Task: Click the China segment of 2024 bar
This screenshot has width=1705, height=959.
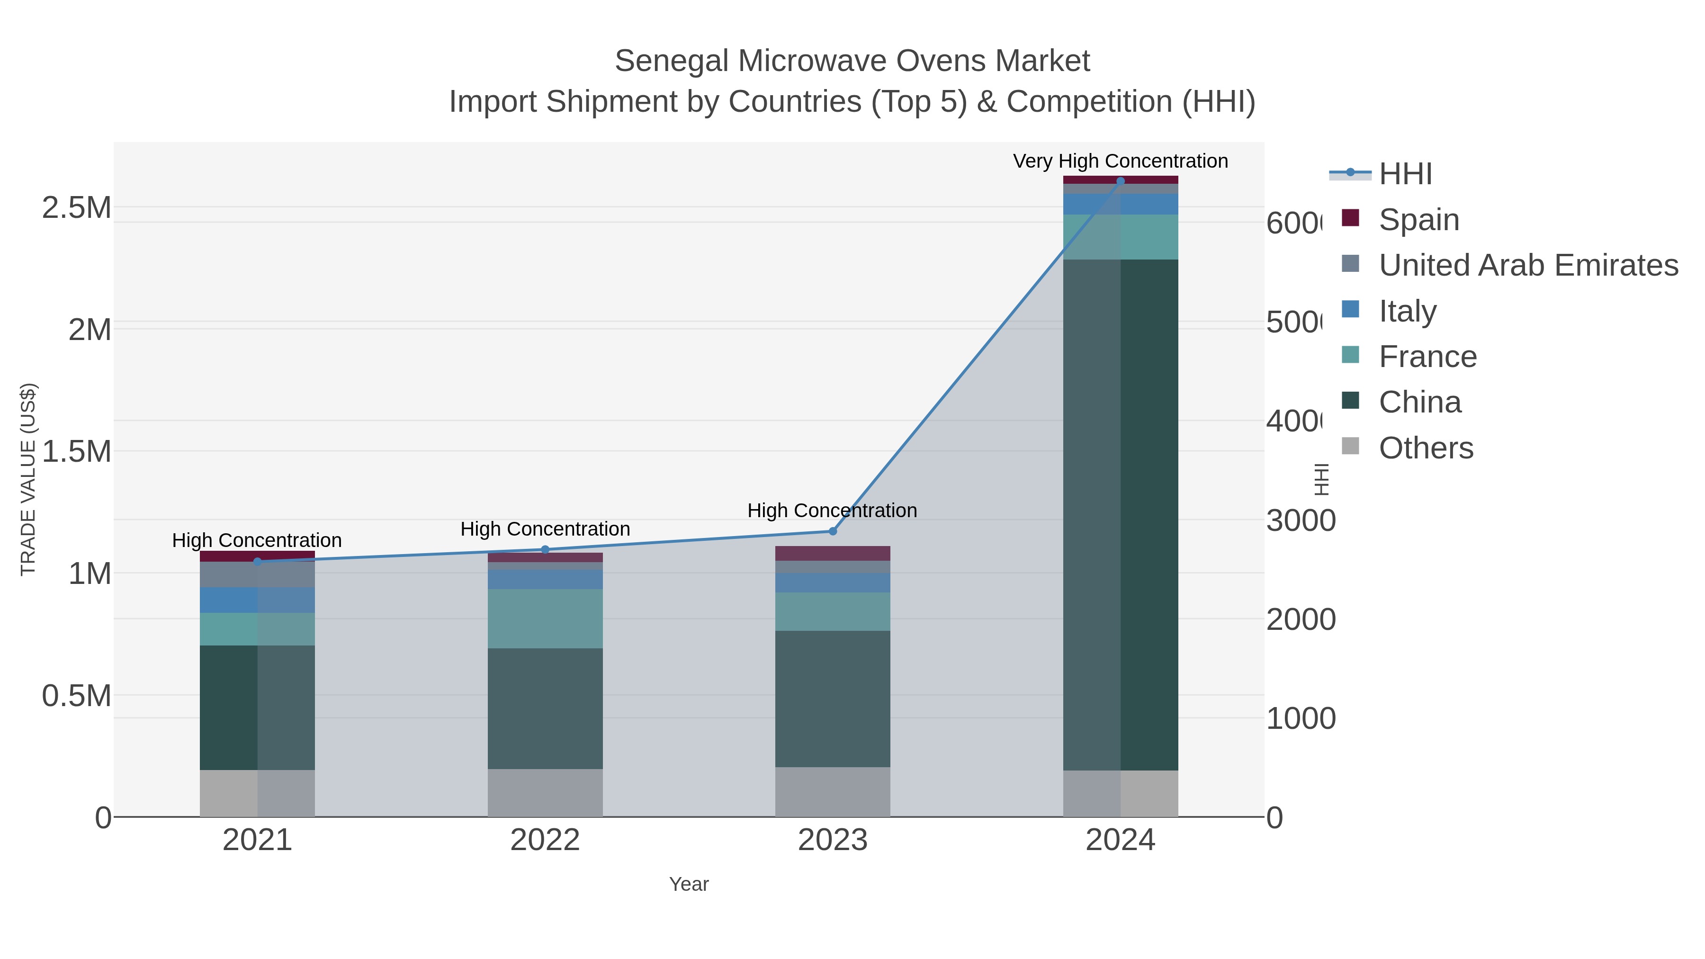Action: click(x=1121, y=515)
